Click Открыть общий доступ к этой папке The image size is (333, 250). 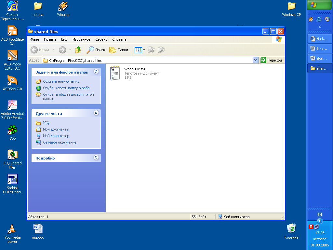68,96
